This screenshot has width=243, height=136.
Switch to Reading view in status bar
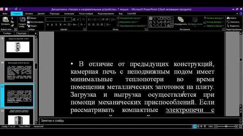(x=201, y=127)
